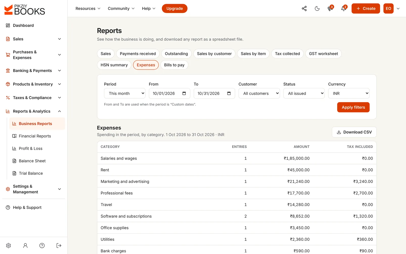Open the To date calendar picker icon
Image resolution: width=406 pixels, height=254 pixels.
click(229, 93)
